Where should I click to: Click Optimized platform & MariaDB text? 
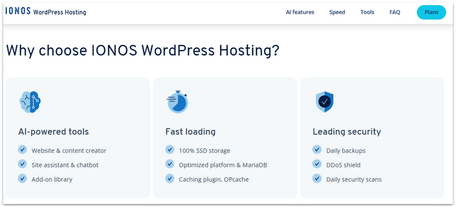click(223, 165)
